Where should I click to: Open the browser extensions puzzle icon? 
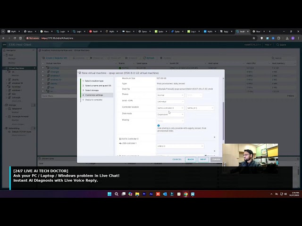pos(278,38)
